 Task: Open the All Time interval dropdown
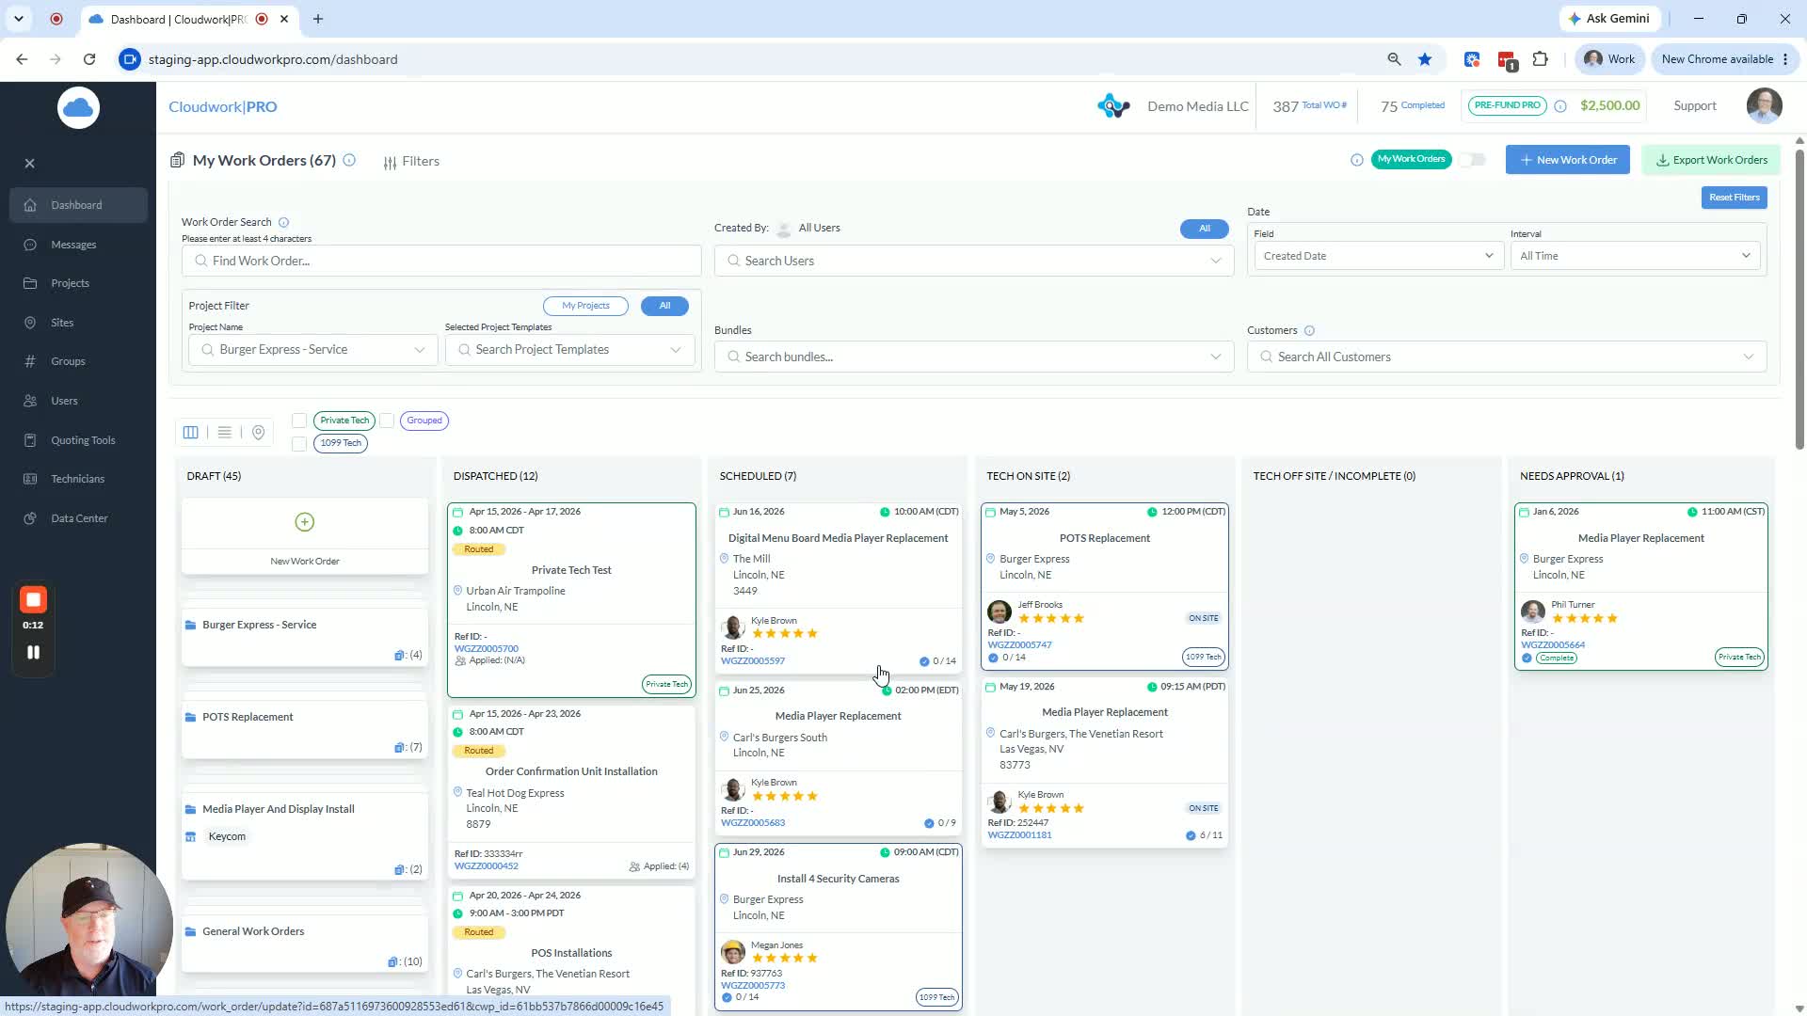tap(1635, 256)
